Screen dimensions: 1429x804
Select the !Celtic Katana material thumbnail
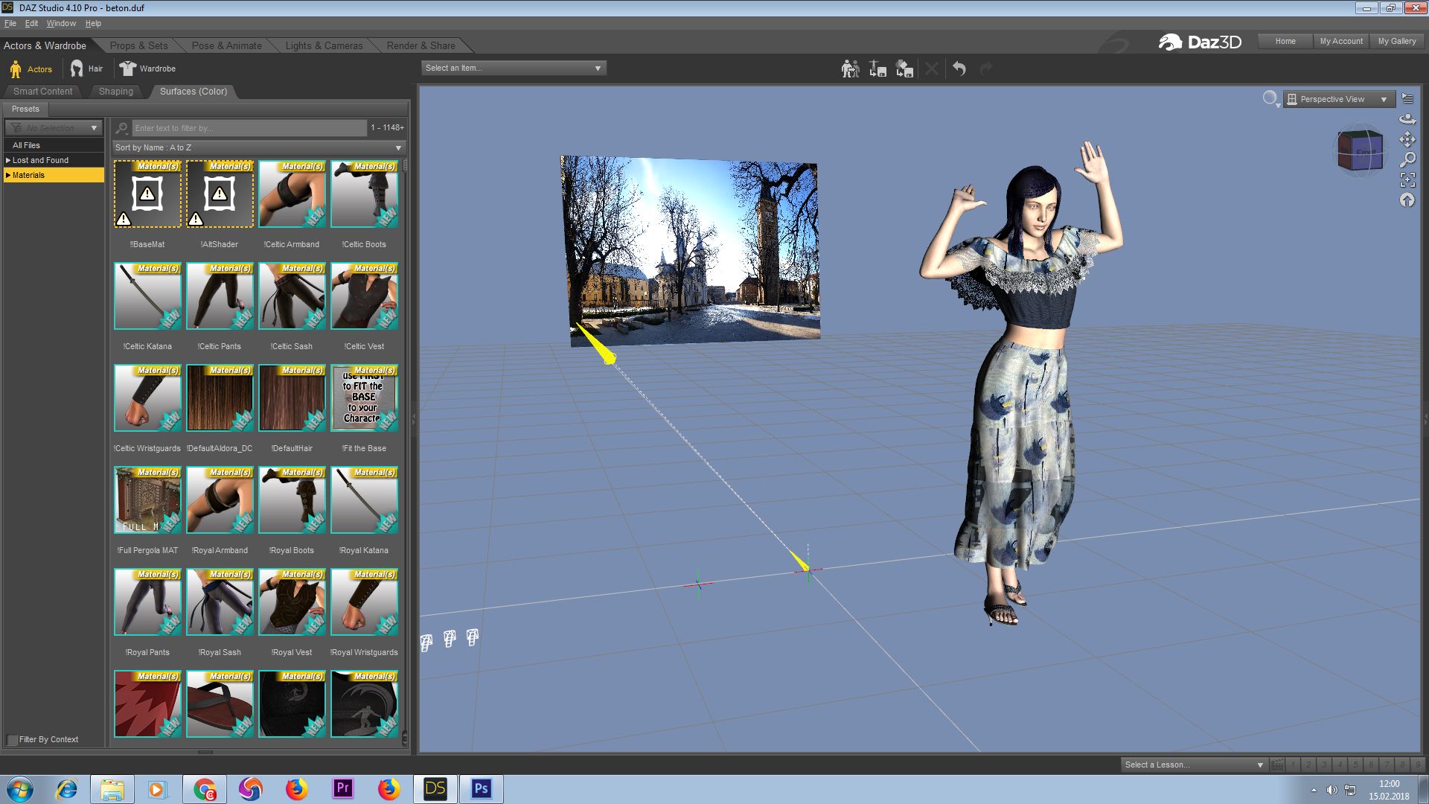pos(147,296)
